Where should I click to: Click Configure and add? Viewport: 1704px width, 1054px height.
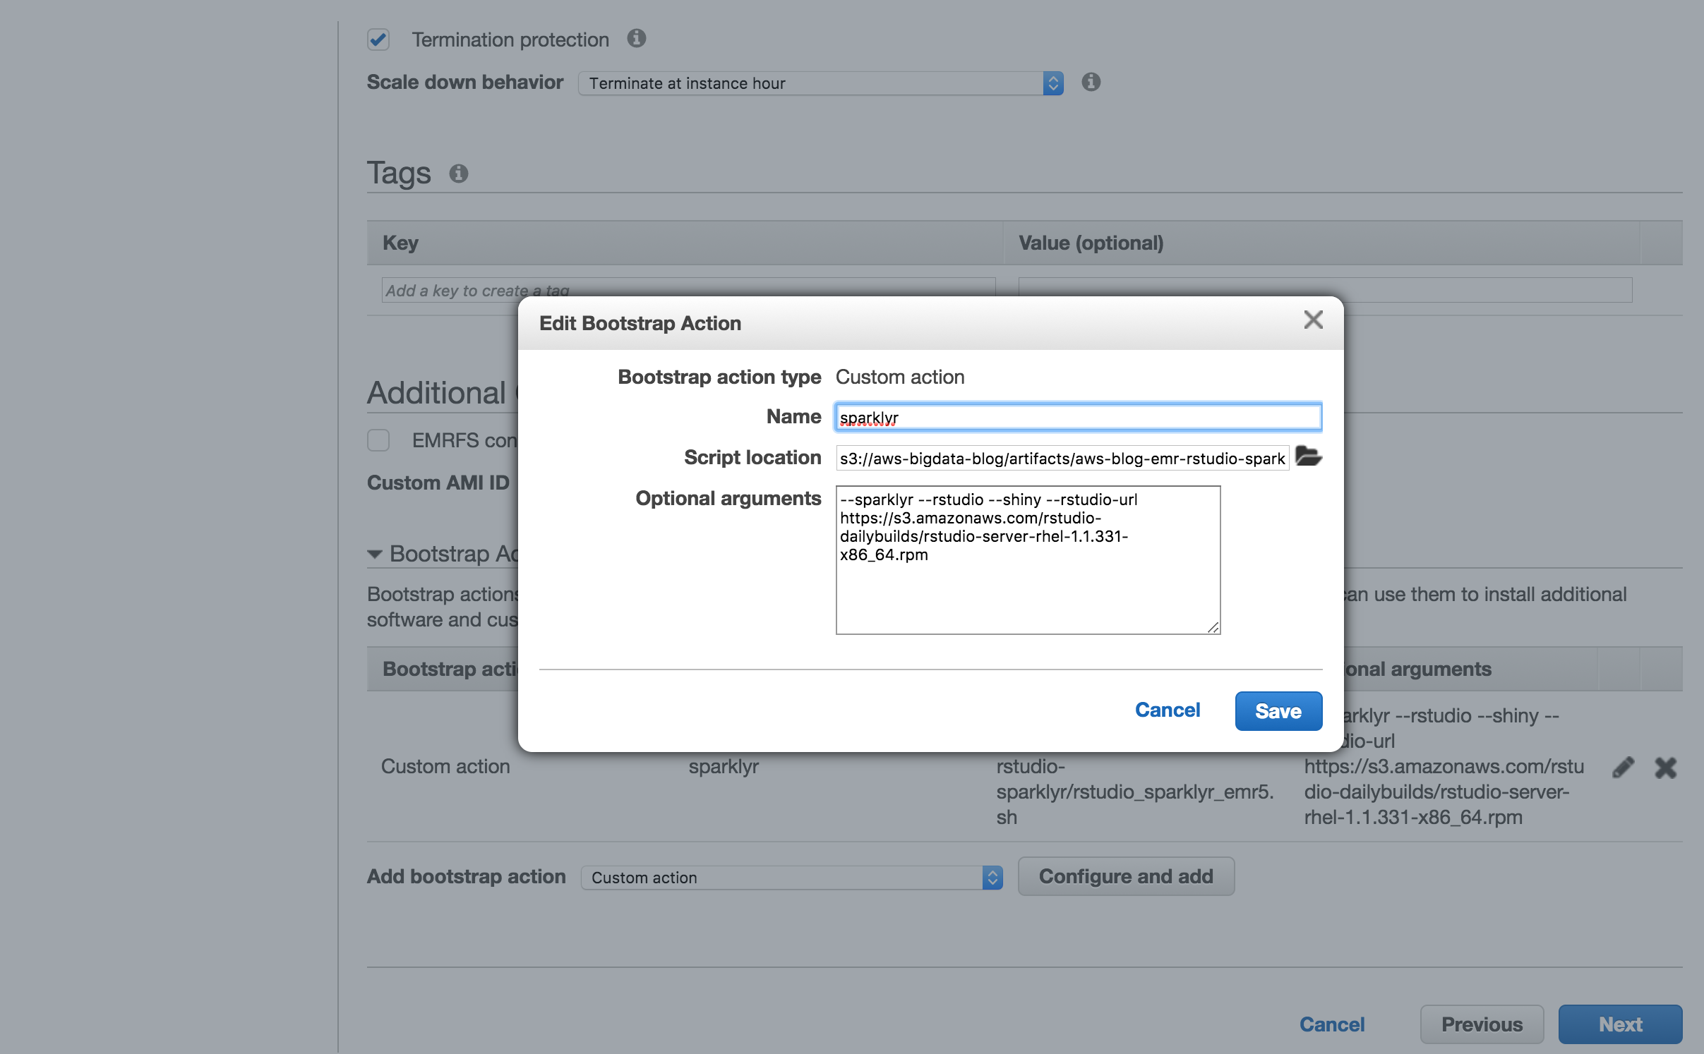pyautogui.click(x=1125, y=876)
